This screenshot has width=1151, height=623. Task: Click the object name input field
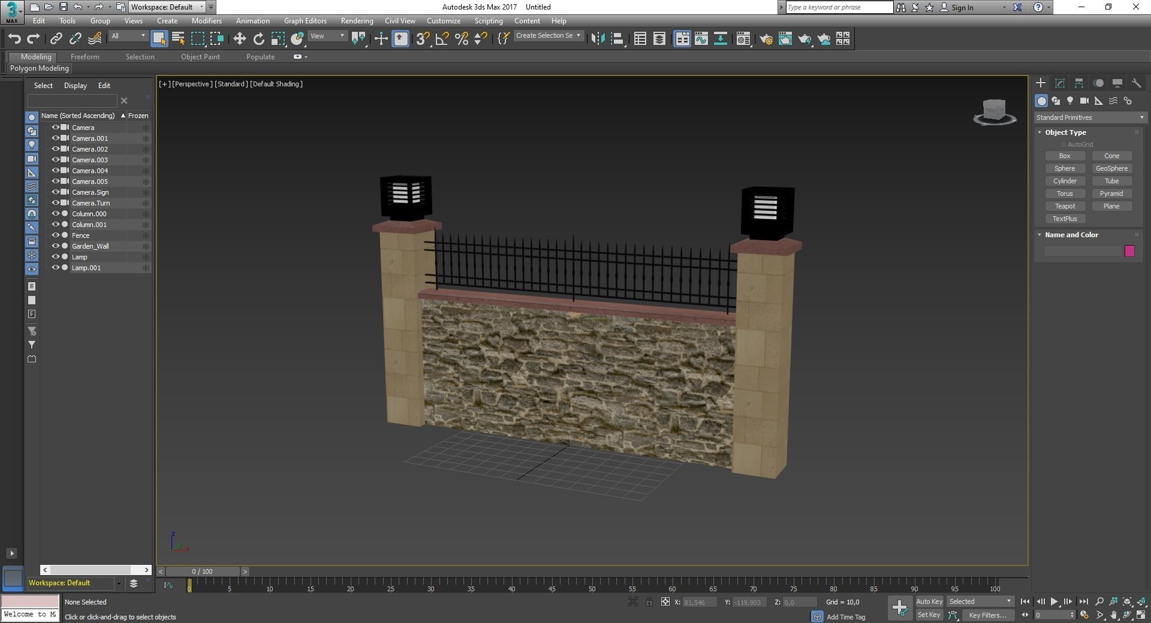tap(1083, 251)
